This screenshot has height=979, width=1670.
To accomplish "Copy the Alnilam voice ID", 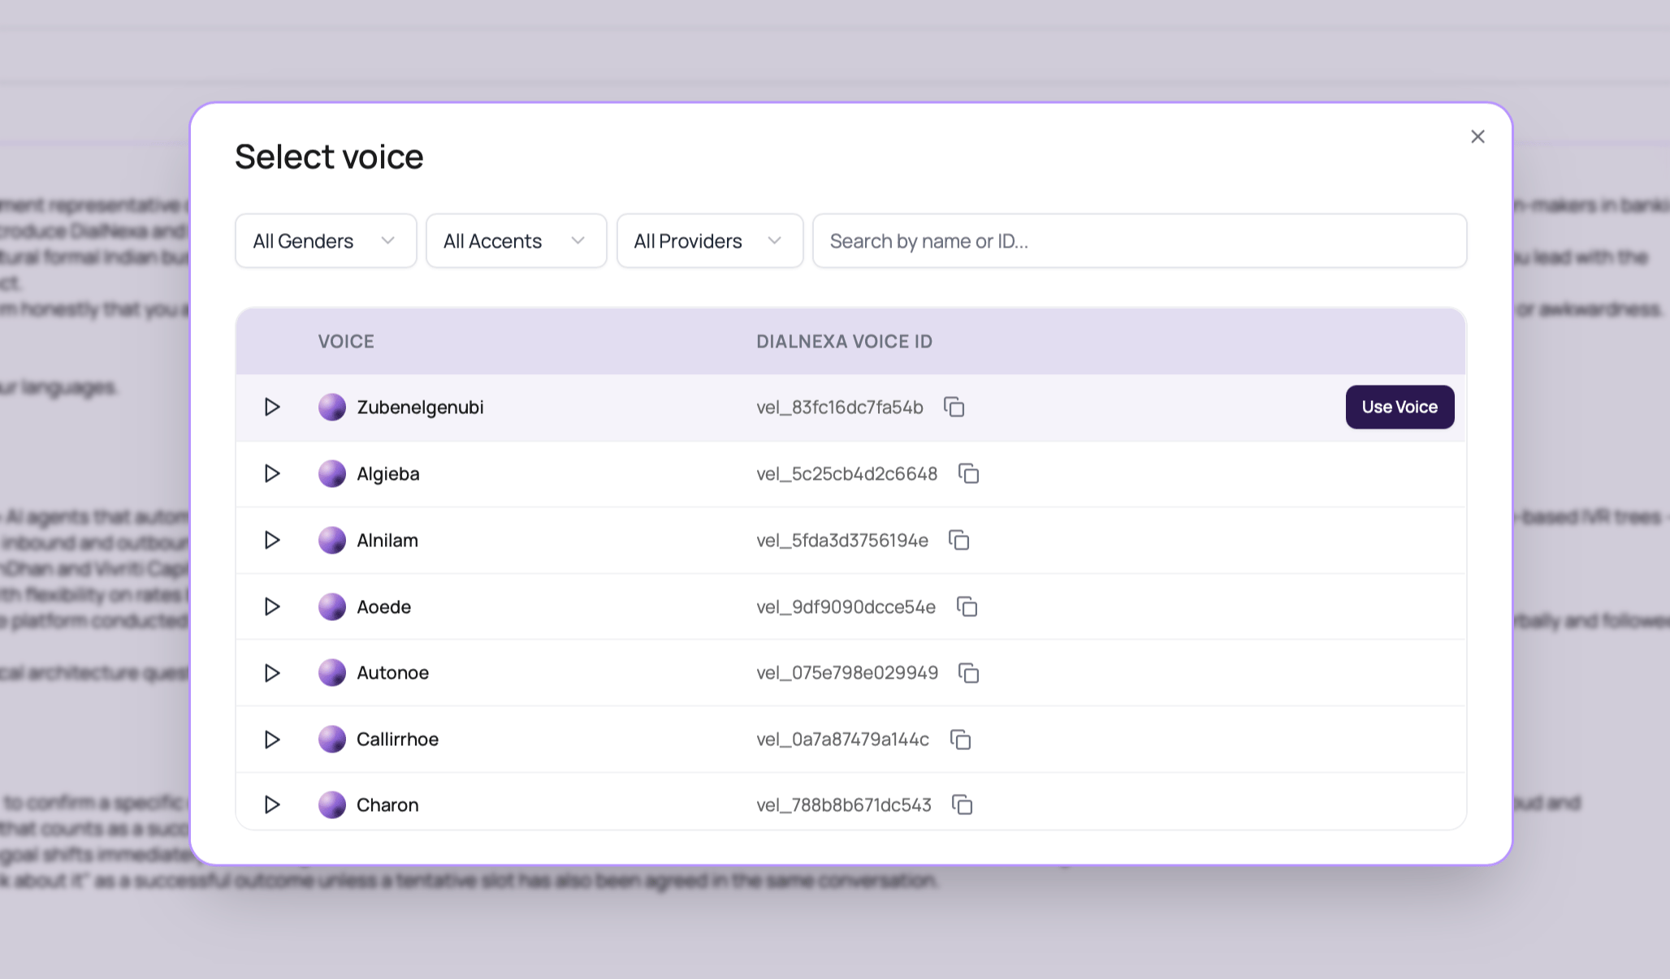I will (959, 540).
